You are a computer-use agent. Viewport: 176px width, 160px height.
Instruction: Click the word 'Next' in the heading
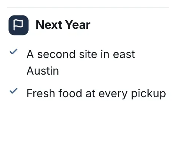49,25
